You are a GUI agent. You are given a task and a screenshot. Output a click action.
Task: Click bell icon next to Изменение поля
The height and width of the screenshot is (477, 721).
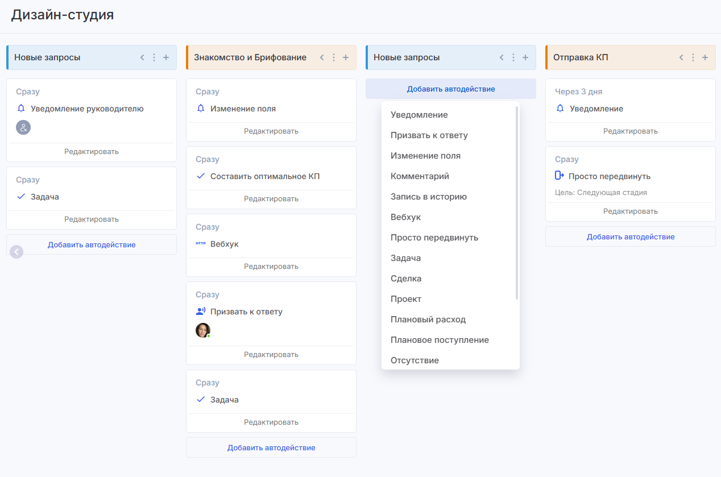pyautogui.click(x=200, y=109)
